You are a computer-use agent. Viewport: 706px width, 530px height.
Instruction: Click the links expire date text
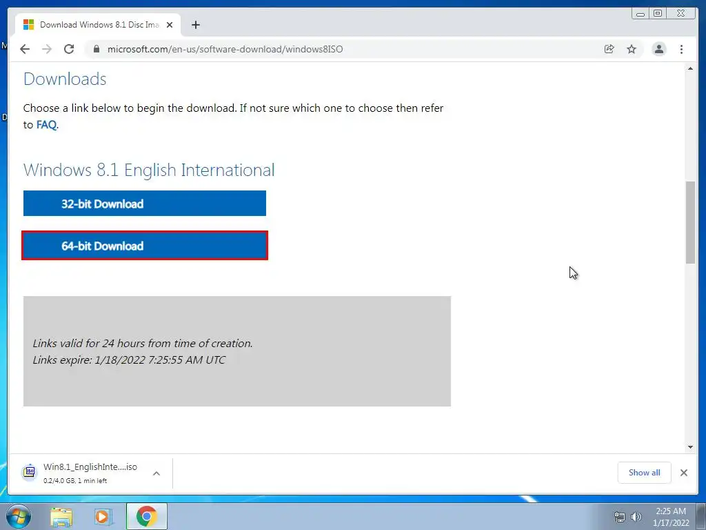[x=129, y=360]
